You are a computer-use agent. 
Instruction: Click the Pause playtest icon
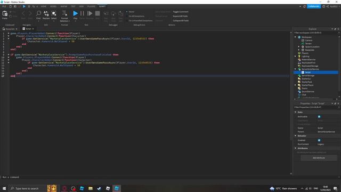click(82, 13)
